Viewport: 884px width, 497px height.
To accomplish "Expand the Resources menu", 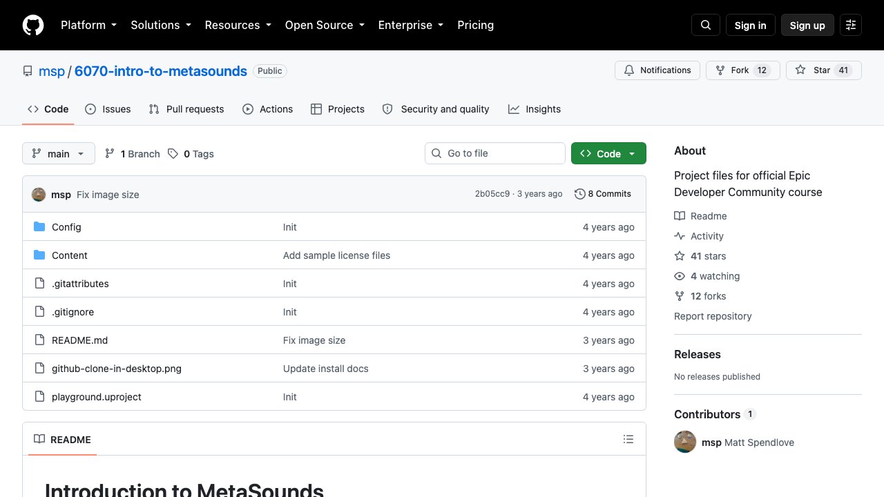I will (238, 25).
